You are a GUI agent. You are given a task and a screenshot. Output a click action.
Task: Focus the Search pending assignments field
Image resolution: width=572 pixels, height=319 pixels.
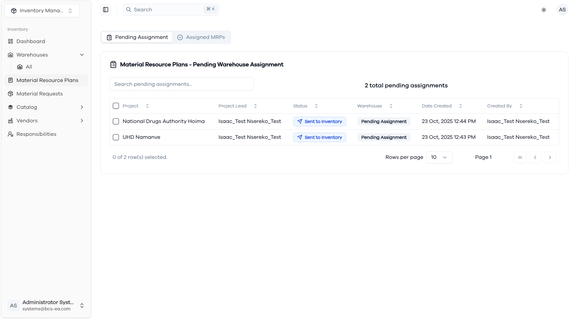[181, 84]
